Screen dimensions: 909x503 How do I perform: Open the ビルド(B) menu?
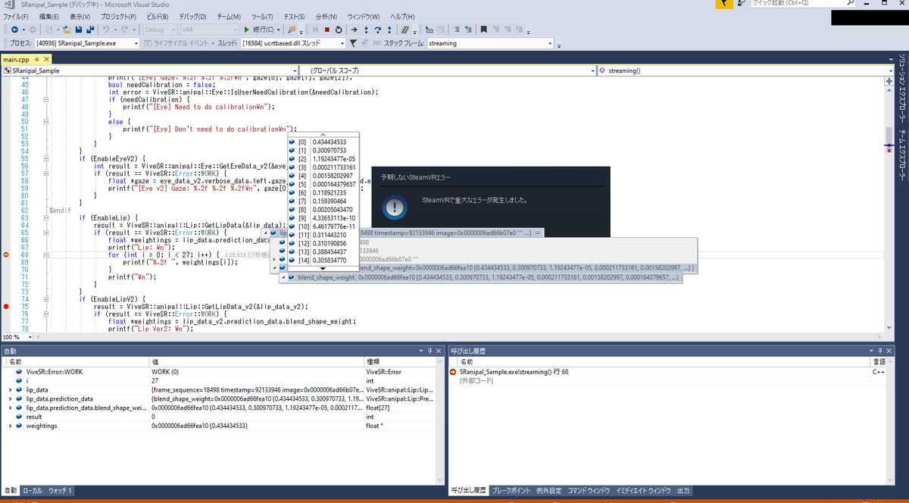(157, 16)
